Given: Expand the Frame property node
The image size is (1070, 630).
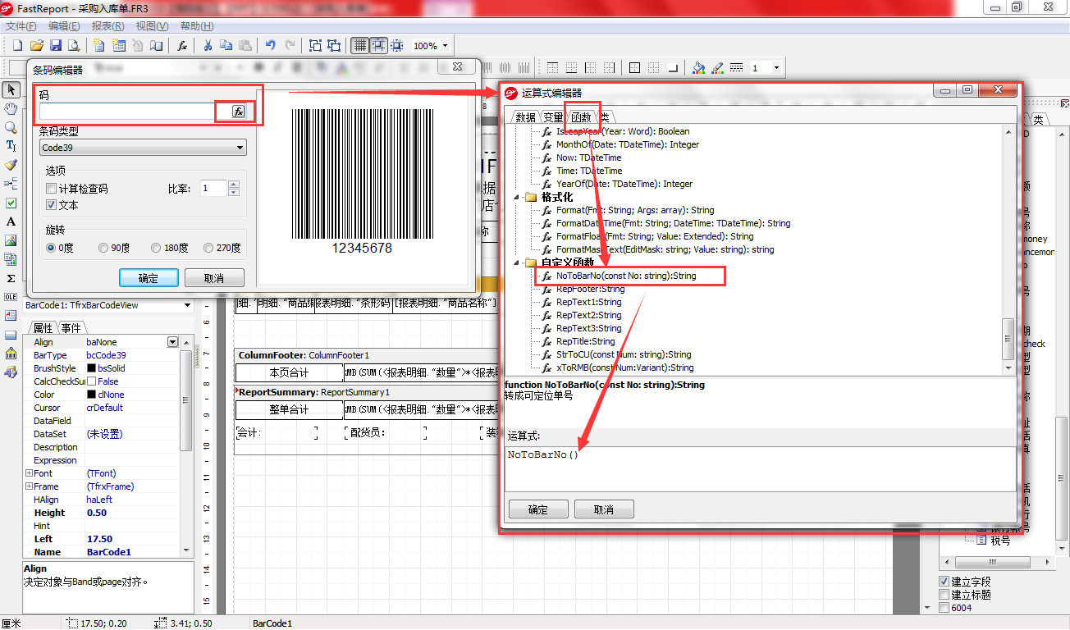Looking at the screenshot, I should [29, 486].
